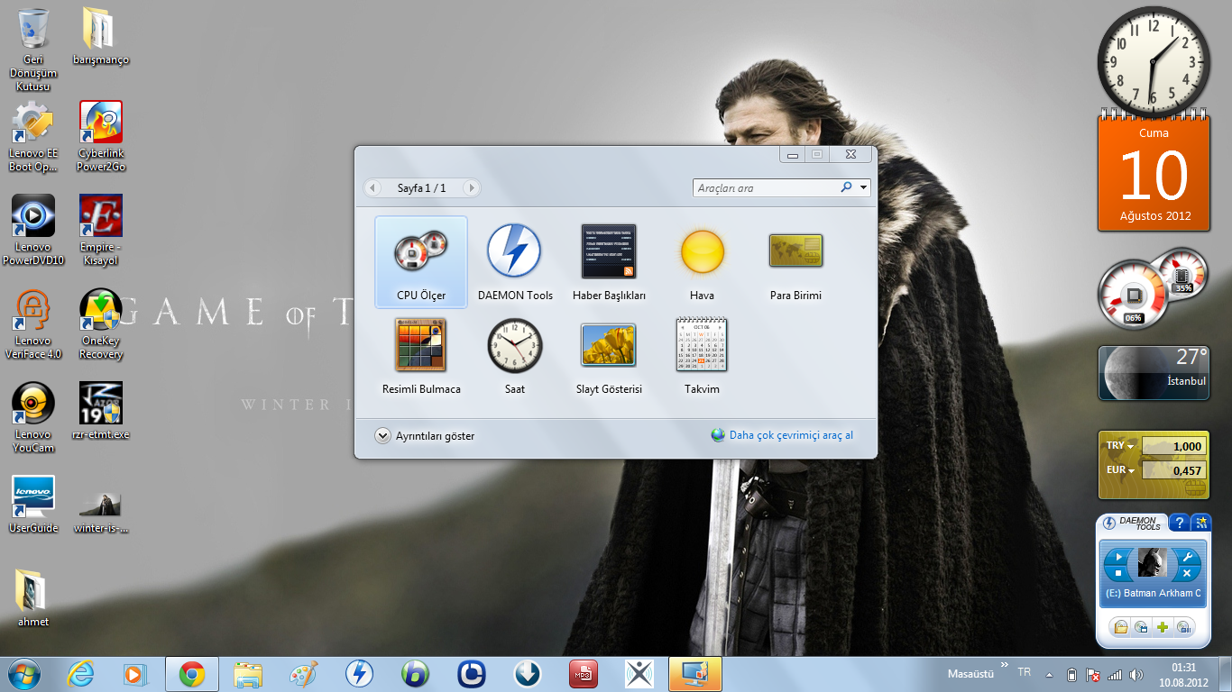This screenshot has width=1232, height=692.
Task: Open the Windows Start button
Action: coord(23,674)
